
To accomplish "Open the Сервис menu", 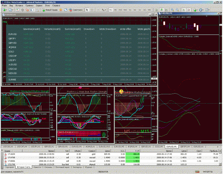I will [x=39, y=6].
